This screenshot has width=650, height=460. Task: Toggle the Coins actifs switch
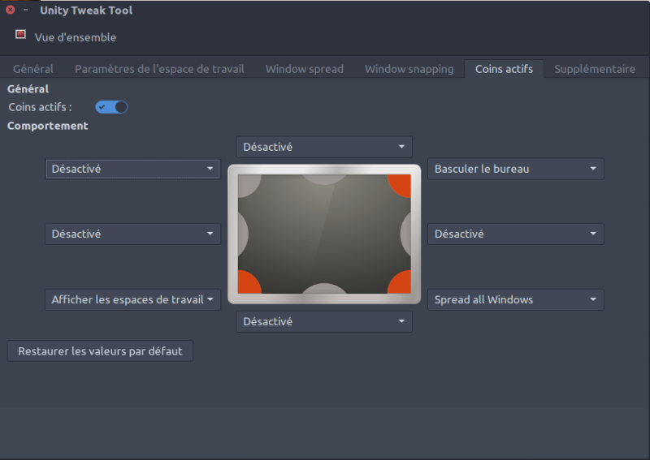(111, 107)
